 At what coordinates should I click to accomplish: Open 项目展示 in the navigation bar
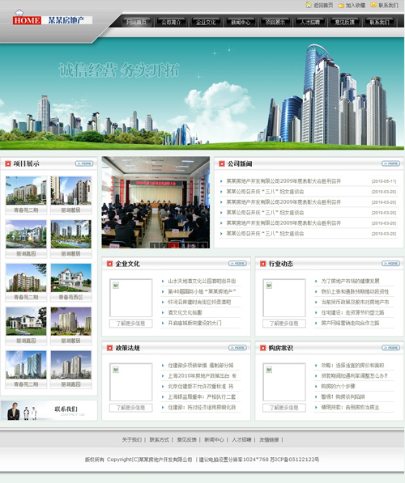275,22
